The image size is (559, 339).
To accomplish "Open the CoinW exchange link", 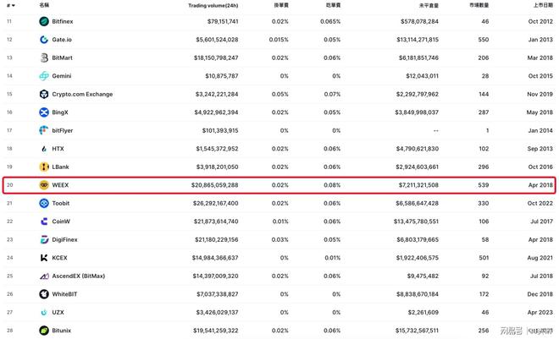I will [61, 221].
